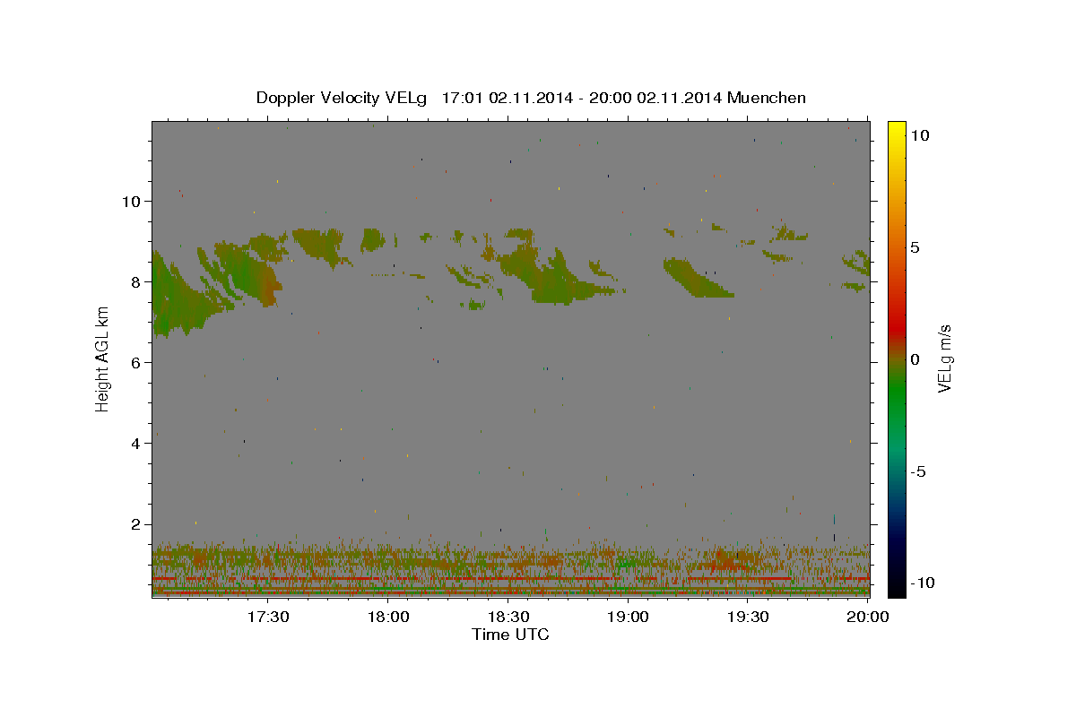Click the 19:00 time tick label
1076x717 pixels.
pos(628,618)
